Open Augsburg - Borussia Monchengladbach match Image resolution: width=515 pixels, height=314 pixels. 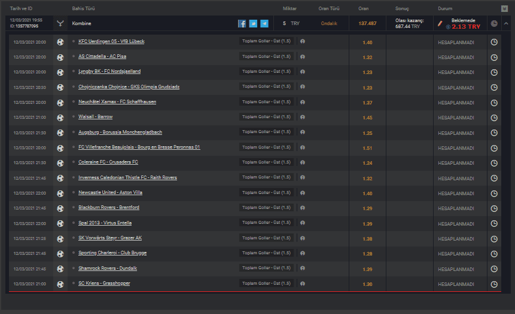(120, 132)
